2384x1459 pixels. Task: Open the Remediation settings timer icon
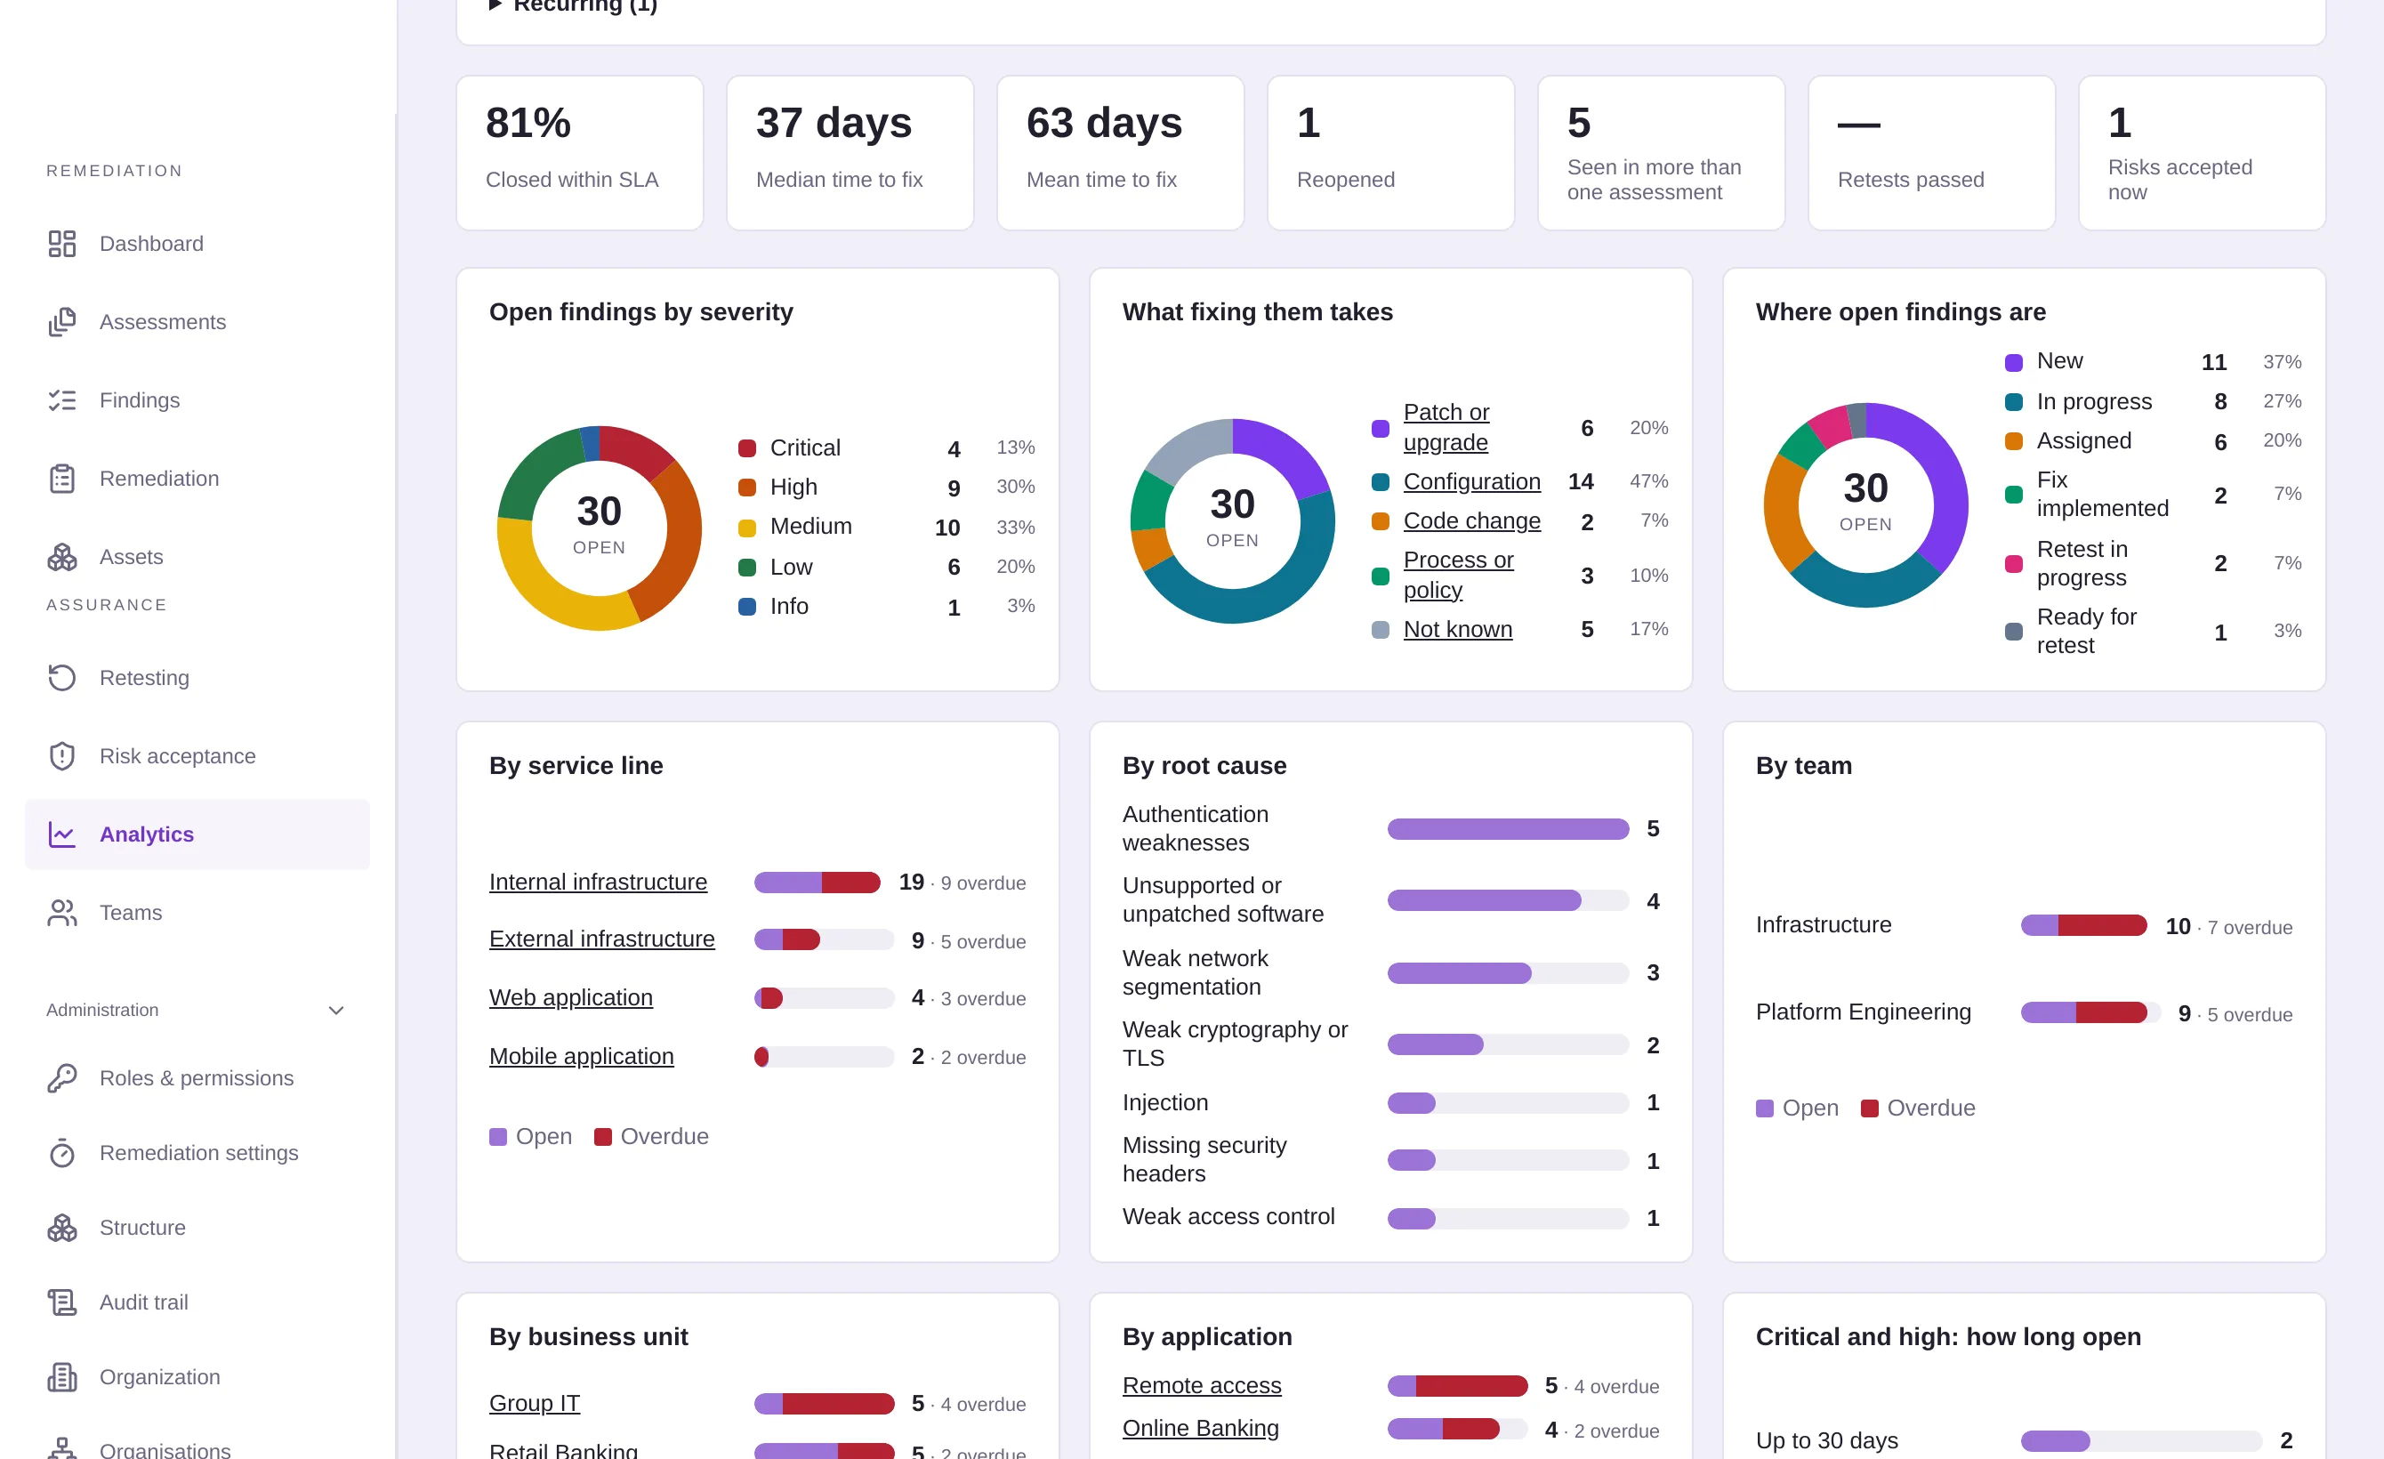(62, 1153)
